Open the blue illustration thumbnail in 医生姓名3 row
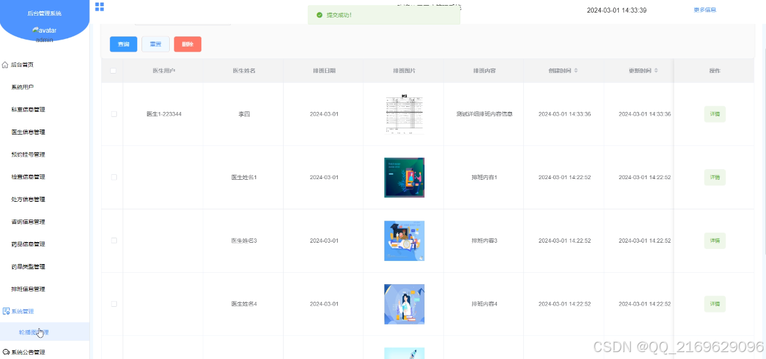The image size is (766, 359). point(404,241)
